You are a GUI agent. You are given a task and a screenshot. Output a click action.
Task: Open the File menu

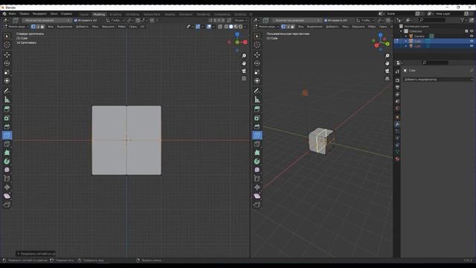(12, 14)
